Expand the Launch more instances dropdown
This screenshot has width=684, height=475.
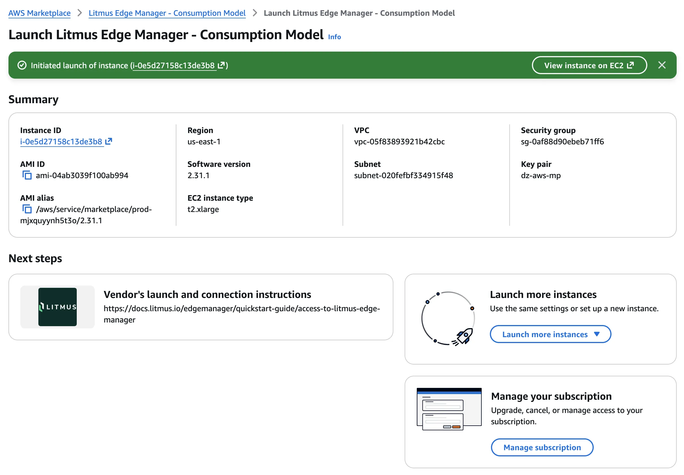click(x=550, y=334)
